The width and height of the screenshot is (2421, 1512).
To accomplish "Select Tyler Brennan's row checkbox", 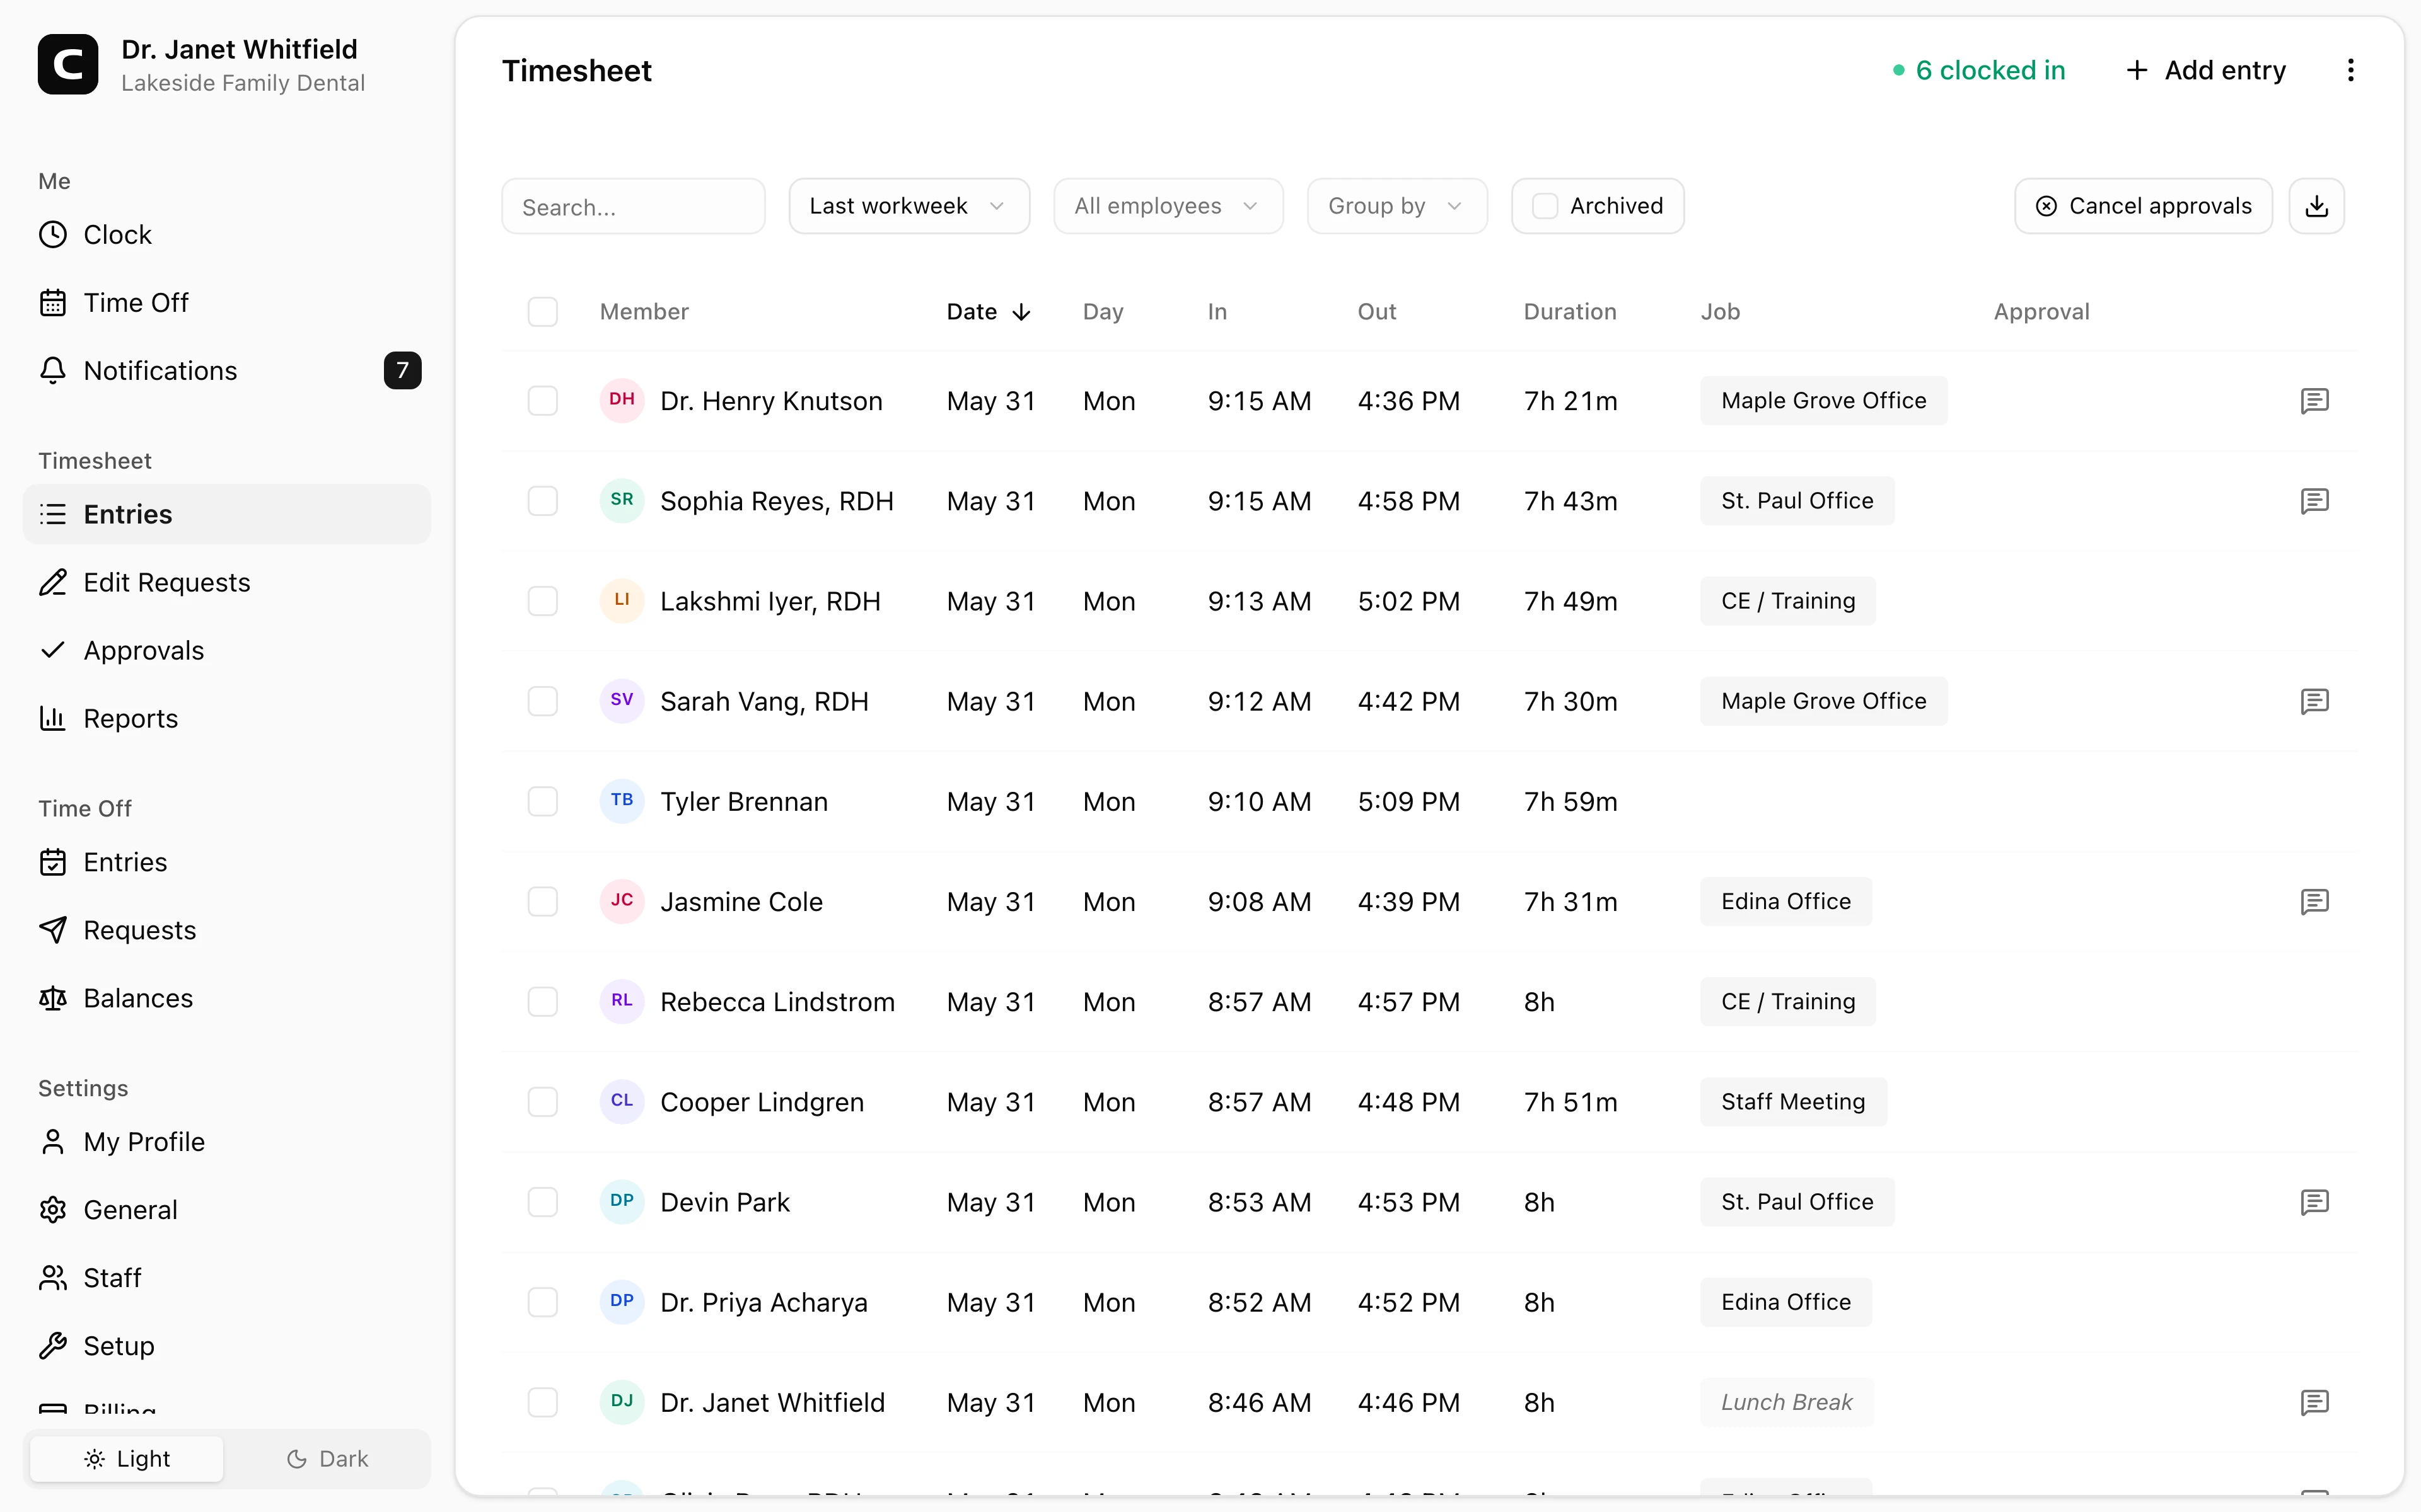I will click(542, 802).
